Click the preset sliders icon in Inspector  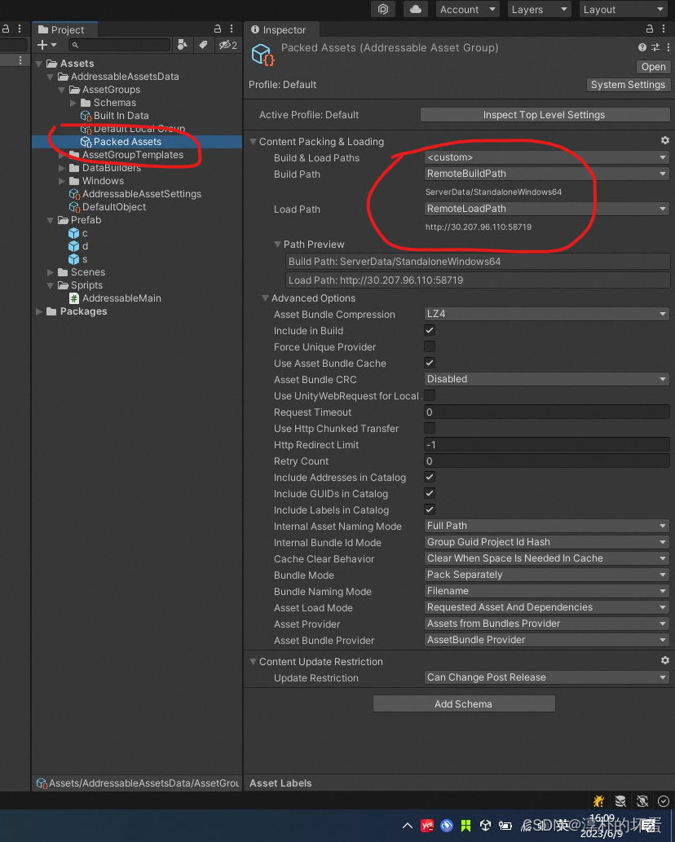coord(655,47)
